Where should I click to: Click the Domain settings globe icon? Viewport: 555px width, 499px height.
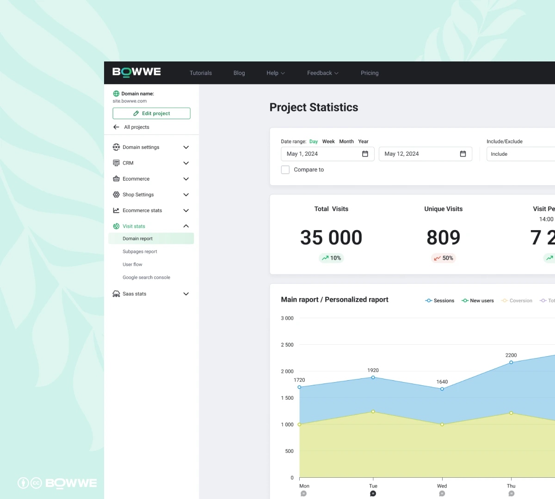116,147
